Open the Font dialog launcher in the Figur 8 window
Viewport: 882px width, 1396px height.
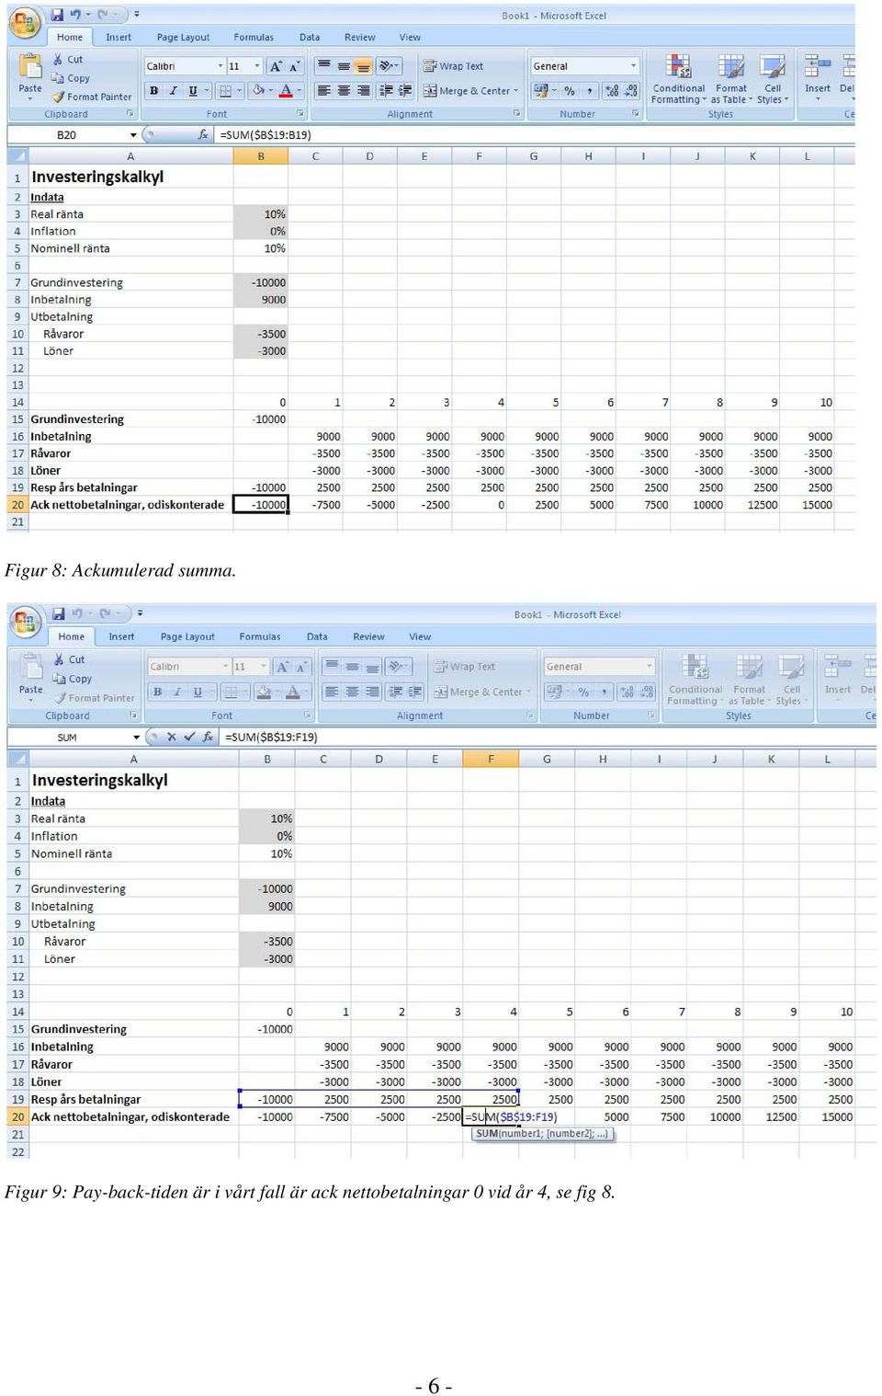pos(300,114)
